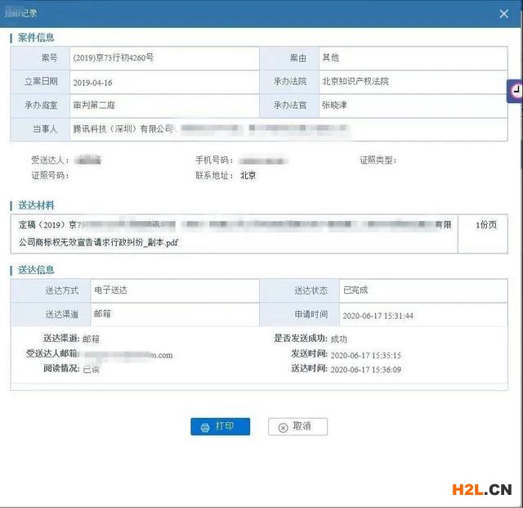Click the 电子送达 delivery method value
The height and width of the screenshot is (508, 523).
click(110, 290)
